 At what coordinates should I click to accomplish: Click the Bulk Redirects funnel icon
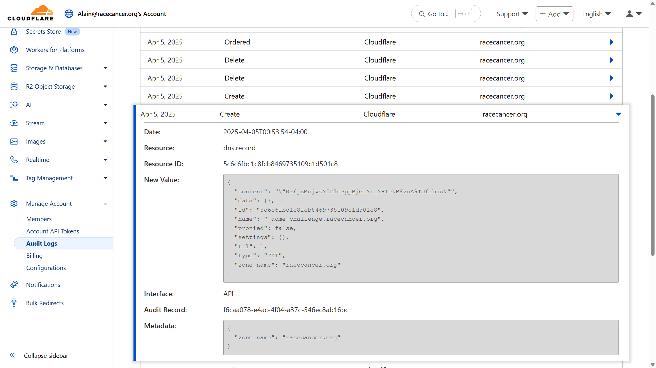(14, 303)
